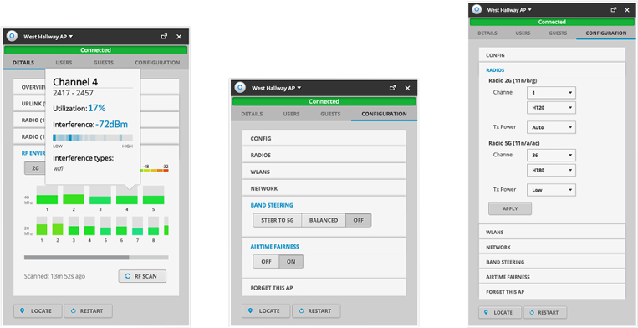The height and width of the screenshot is (328, 638).
Task: Click the RF Scan button
Action: 142,276
